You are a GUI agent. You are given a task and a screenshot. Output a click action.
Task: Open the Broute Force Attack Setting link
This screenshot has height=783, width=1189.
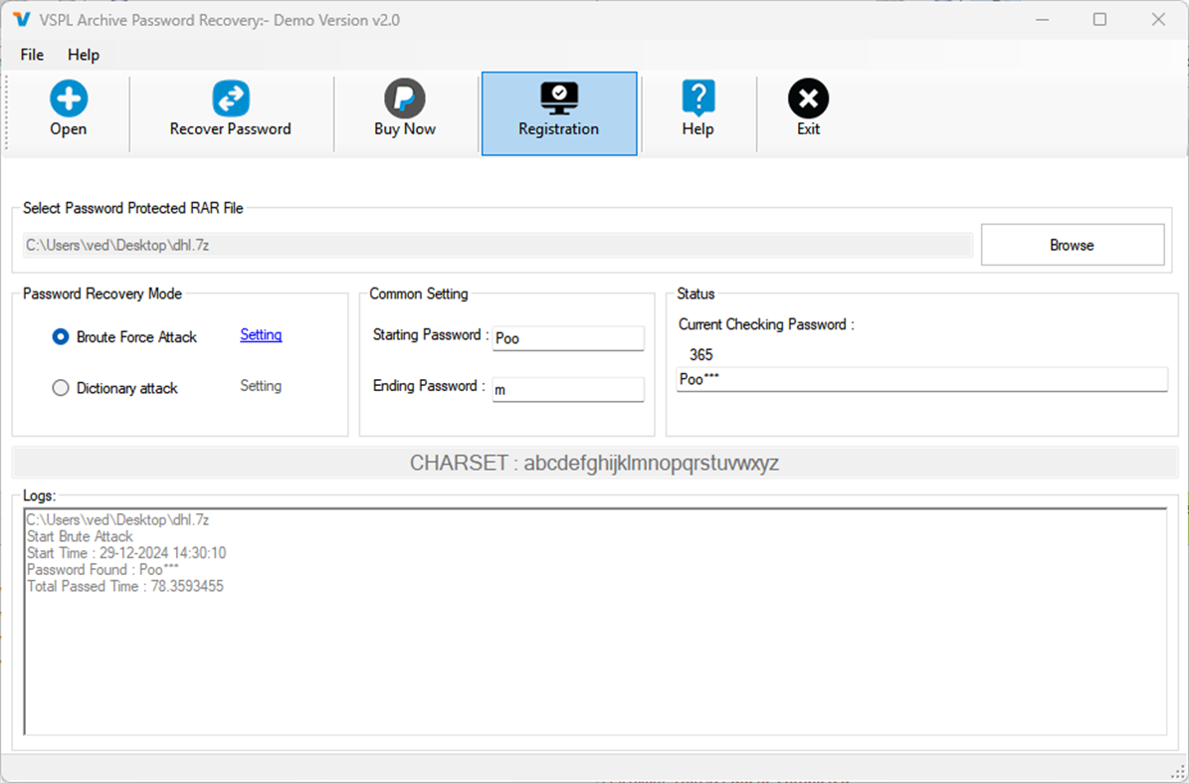261,334
